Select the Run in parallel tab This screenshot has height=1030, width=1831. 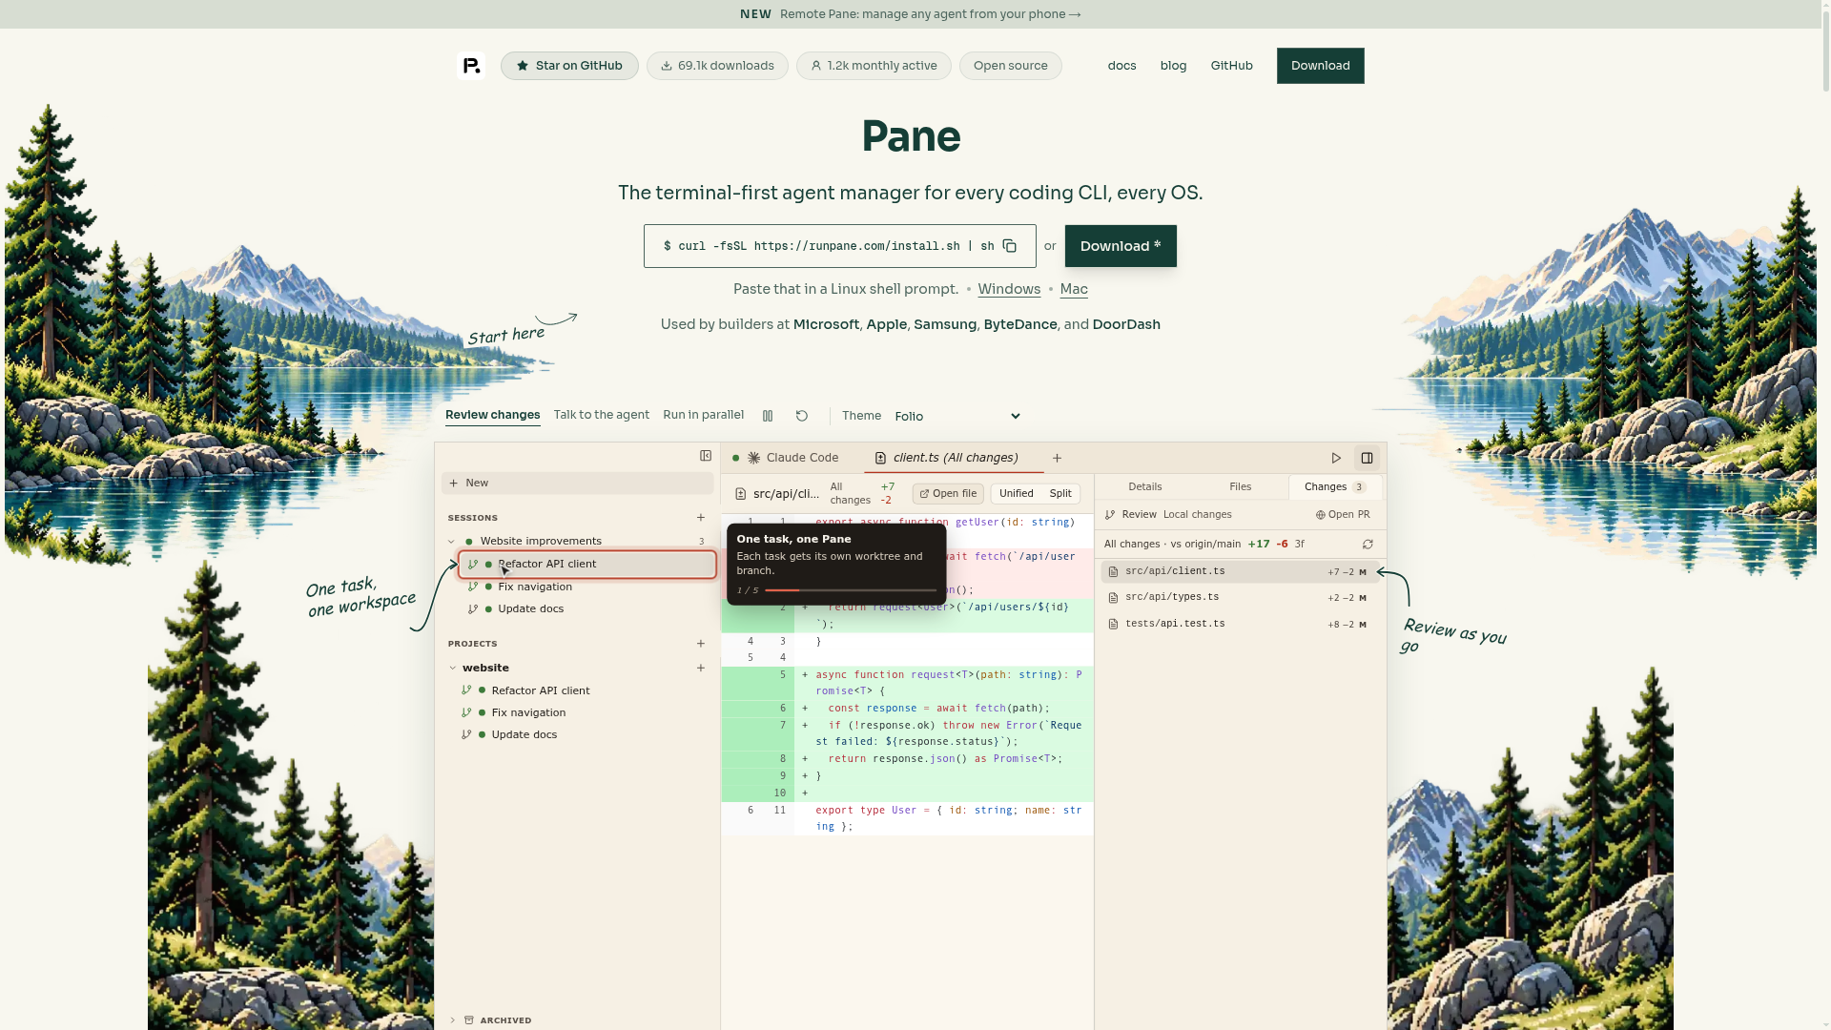[703, 415]
